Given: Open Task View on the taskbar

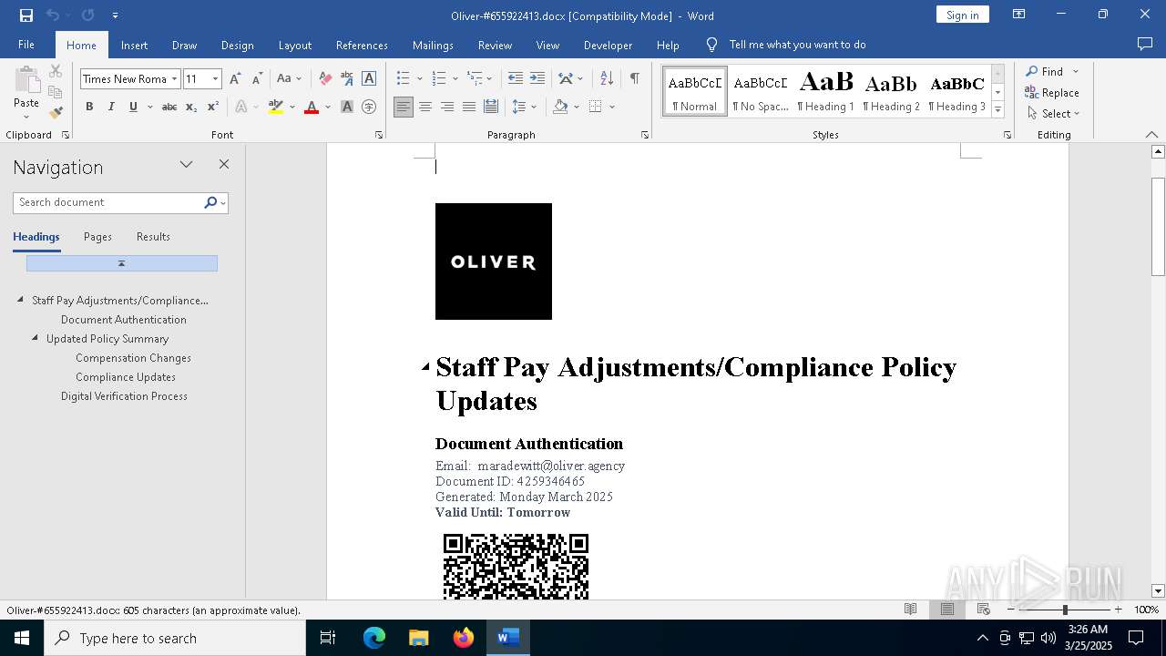Looking at the screenshot, I should pos(328,638).
